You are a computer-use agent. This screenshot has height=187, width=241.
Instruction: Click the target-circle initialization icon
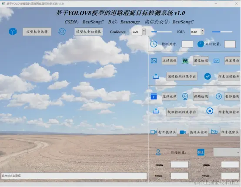pos(62,32)
